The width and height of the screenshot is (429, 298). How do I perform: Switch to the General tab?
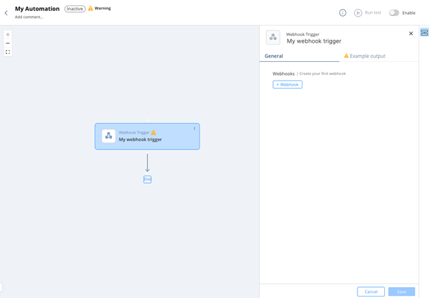coord(274,56)
